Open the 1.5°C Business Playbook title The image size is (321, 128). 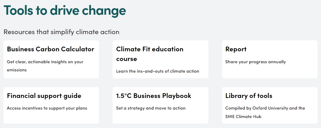coord(153,96)
